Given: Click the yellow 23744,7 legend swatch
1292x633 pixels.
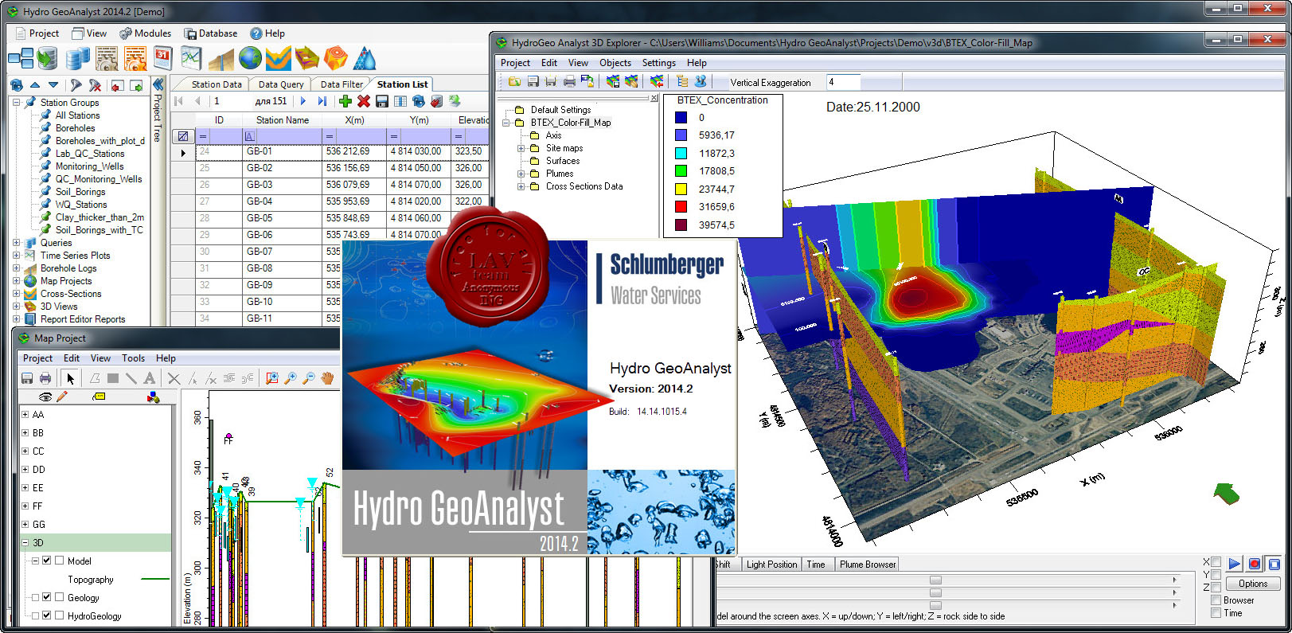Looking at the screenshot, I should 681,190.
